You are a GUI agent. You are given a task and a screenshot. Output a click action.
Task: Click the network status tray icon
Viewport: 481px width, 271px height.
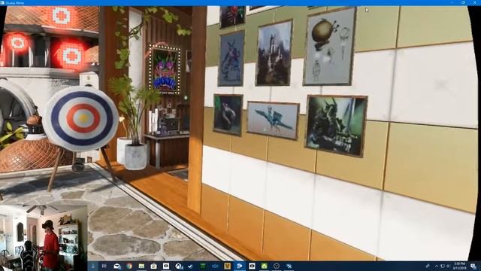pyautogui.click(x=443, y=266)
